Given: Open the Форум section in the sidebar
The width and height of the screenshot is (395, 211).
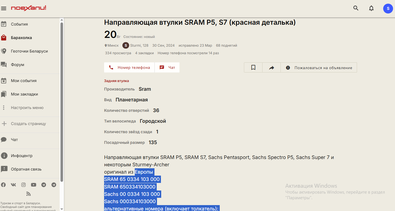Looking at the screenshot, I should 18,65.
